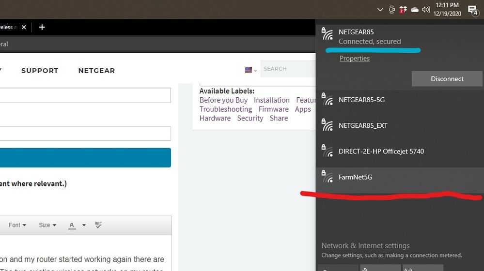Apply the underlined A text color

pyautogui.click(x=72, y=226)
